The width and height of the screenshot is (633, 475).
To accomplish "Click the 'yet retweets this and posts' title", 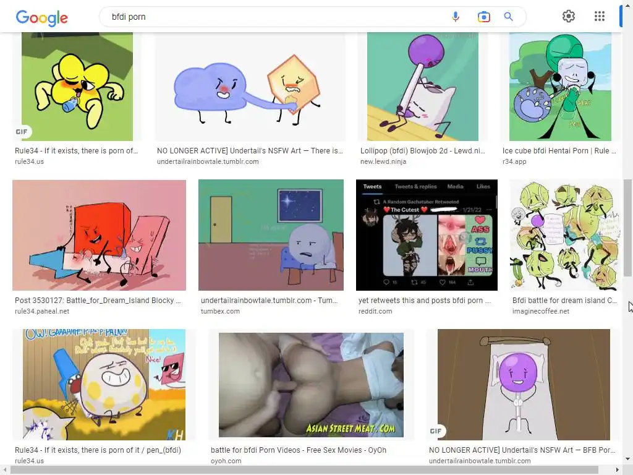I will pyautogui.click(x=424, y=300).
